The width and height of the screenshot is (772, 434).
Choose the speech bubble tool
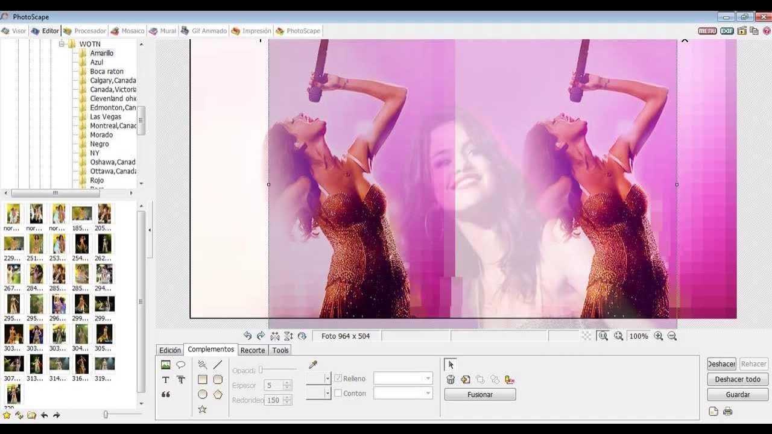click(180, 365)
